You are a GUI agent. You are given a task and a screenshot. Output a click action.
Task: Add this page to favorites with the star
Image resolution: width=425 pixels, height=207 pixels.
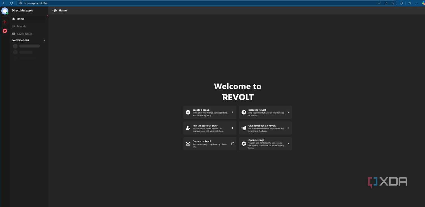click(x=393, y=3)
